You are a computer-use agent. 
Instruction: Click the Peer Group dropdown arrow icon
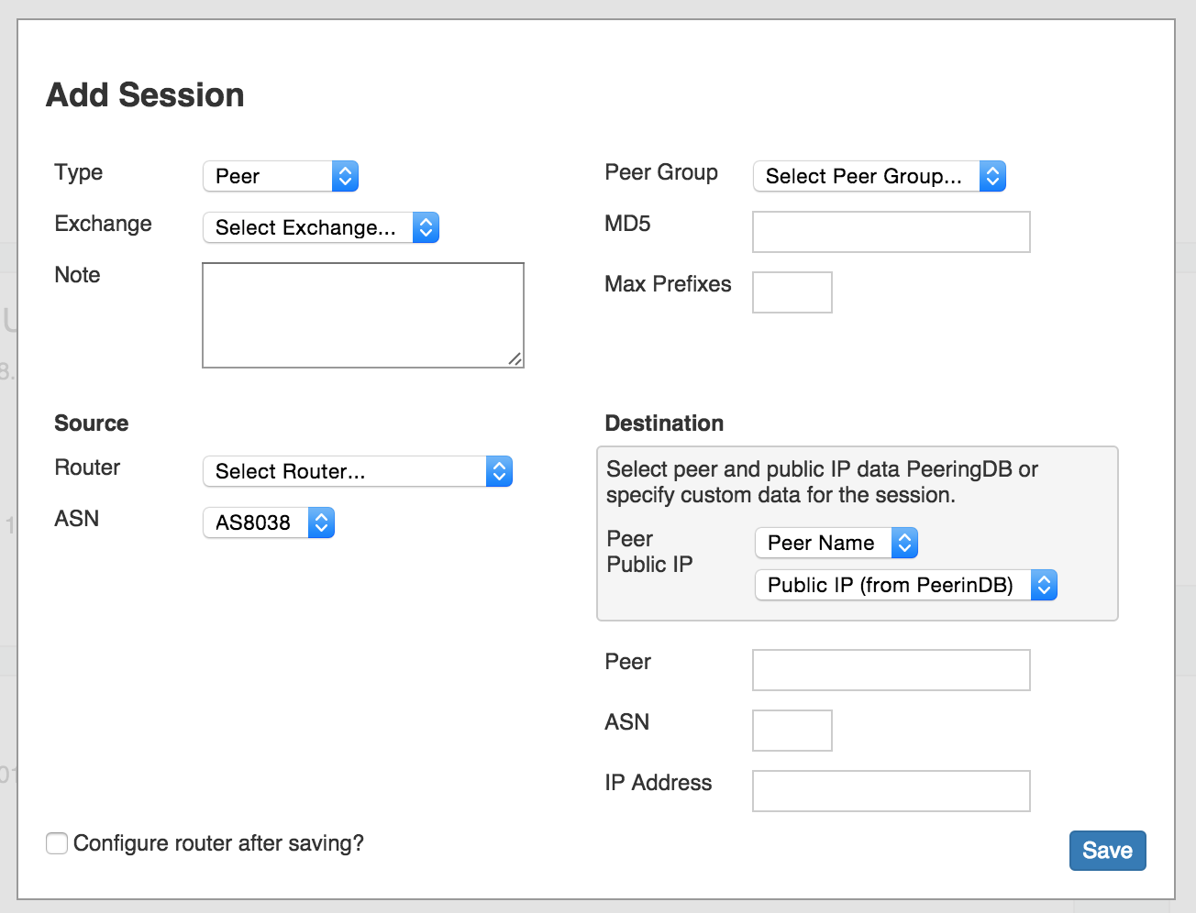(x=992, y=176)
